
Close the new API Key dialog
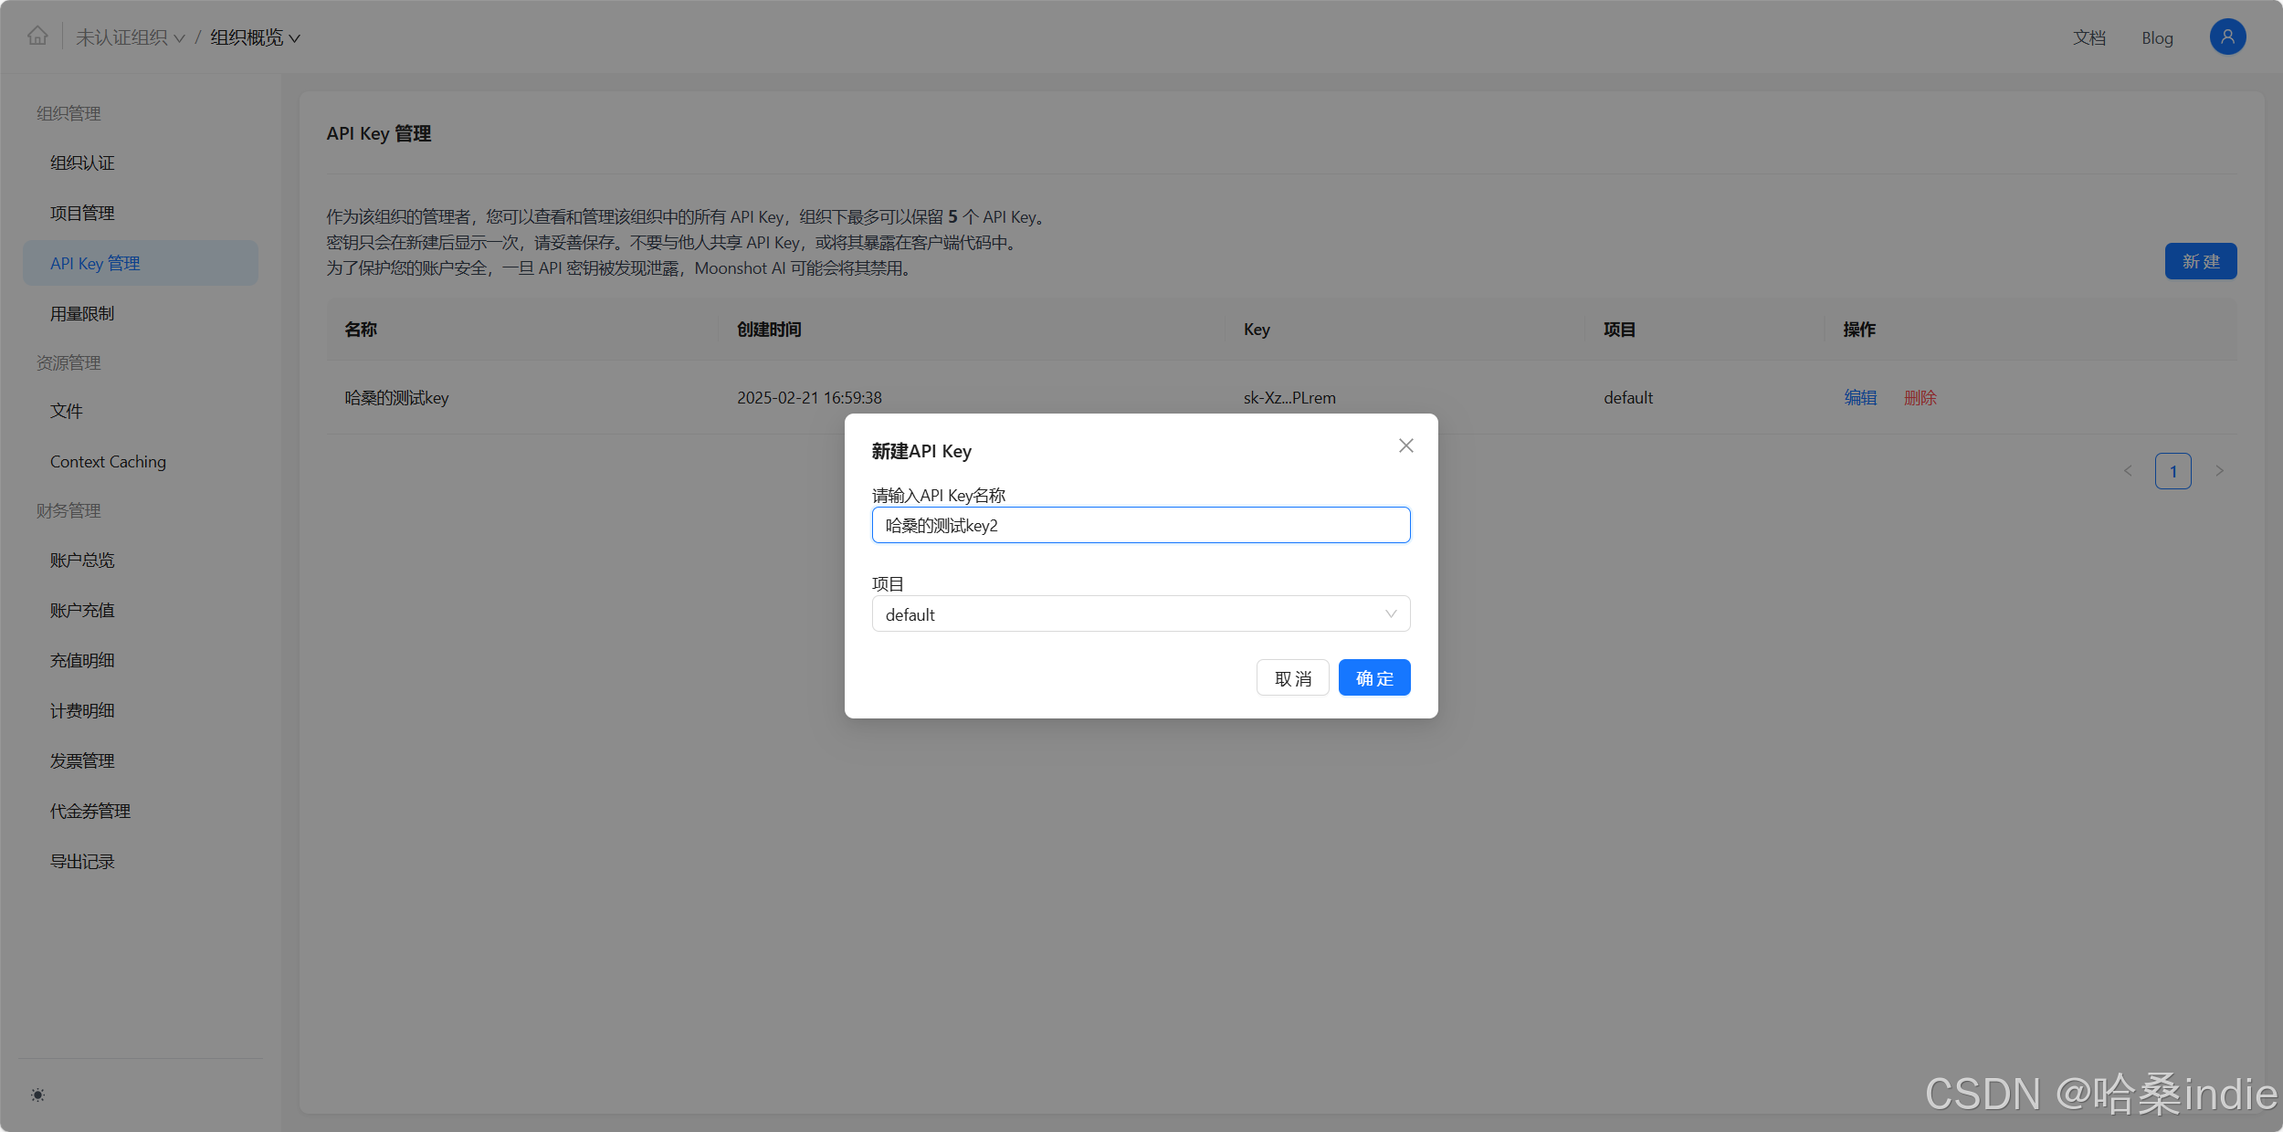tap(1405, 445)
